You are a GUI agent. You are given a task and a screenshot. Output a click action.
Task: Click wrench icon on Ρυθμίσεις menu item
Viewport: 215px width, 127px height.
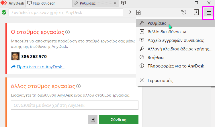click(142, 23)
